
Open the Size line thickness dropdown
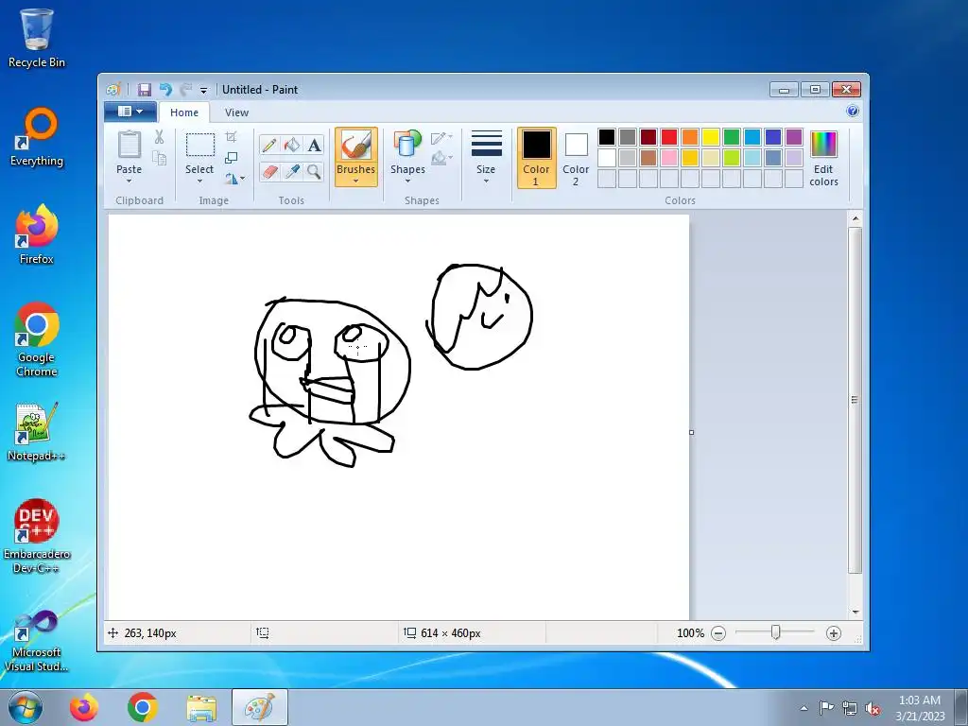pos(487,158)
